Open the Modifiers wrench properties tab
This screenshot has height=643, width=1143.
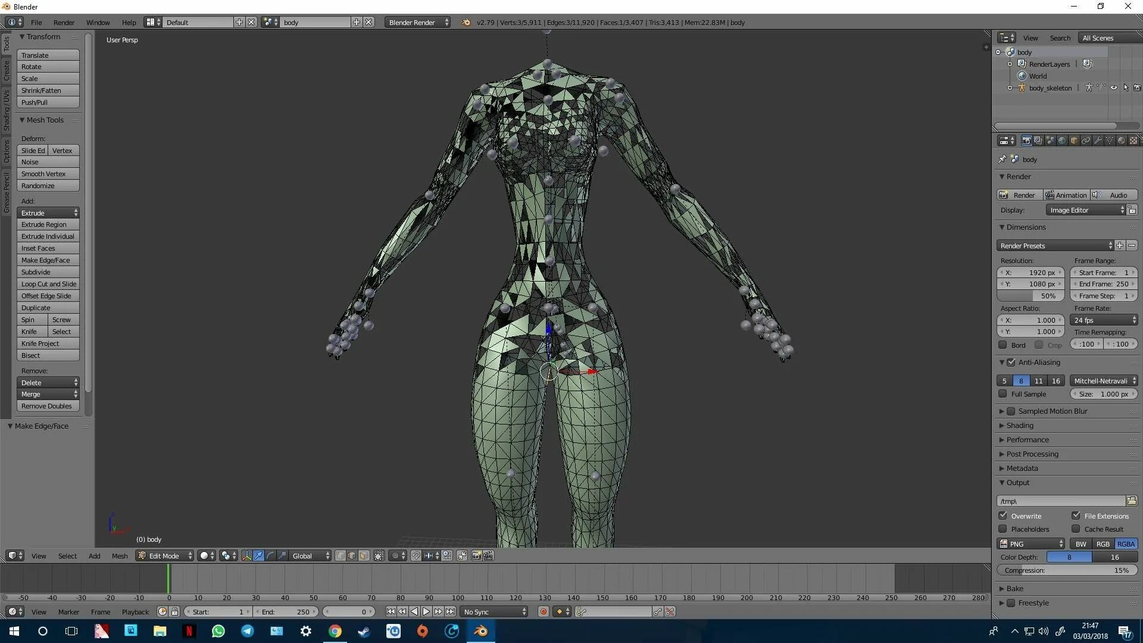click(1098, 141)
